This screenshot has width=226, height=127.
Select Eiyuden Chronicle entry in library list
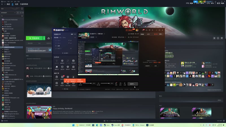[12, 40]
